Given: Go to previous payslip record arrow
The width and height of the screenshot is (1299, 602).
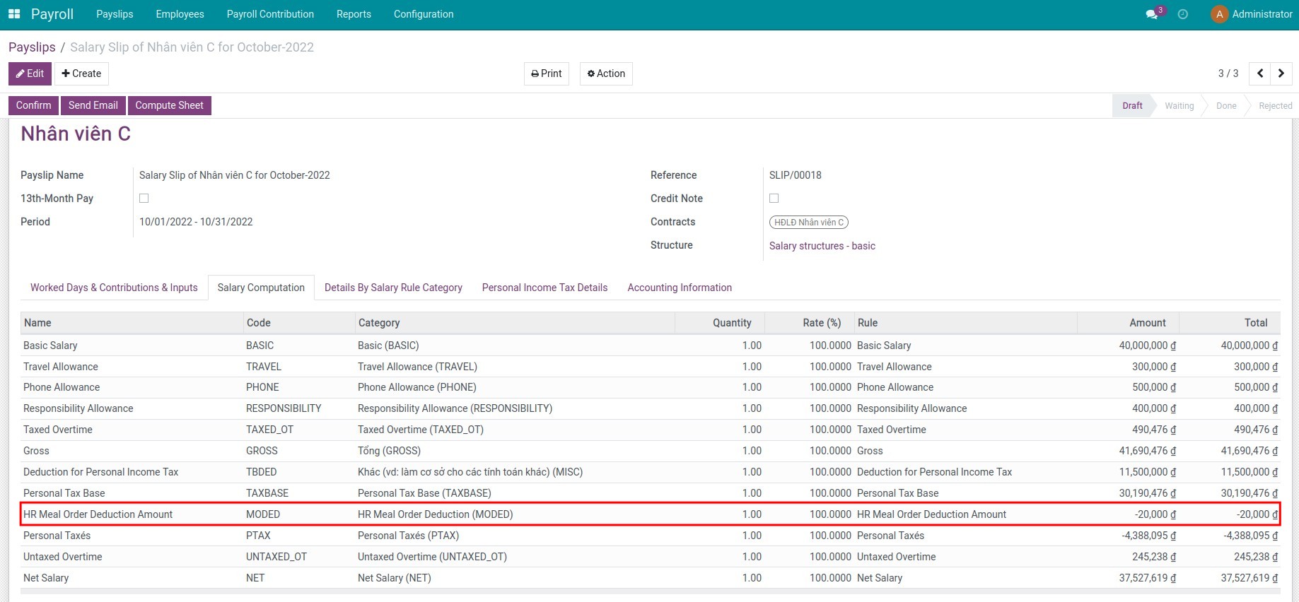Looking at the screenshot, I should tap(1260, 73).
